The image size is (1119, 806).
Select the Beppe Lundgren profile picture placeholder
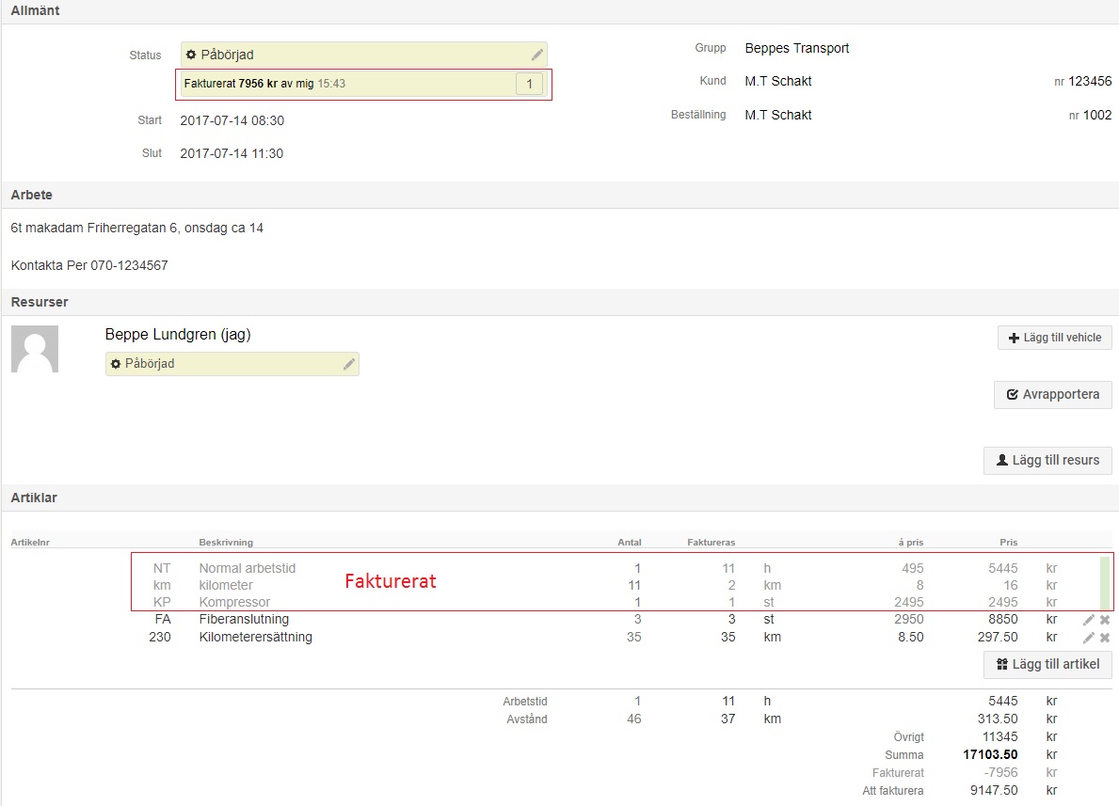click(x=35, y=348)
